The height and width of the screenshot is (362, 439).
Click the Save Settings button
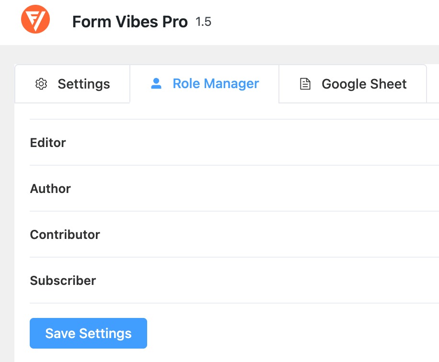[x=88, y=333]
